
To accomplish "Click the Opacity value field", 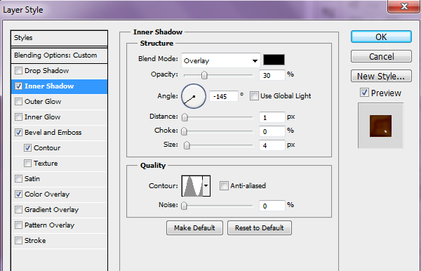I will (272, 75).
